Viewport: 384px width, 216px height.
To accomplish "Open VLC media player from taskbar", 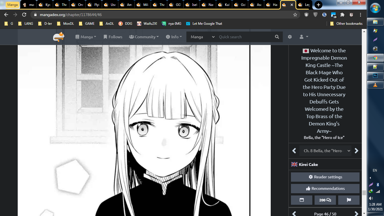I will tap(375, 85).
